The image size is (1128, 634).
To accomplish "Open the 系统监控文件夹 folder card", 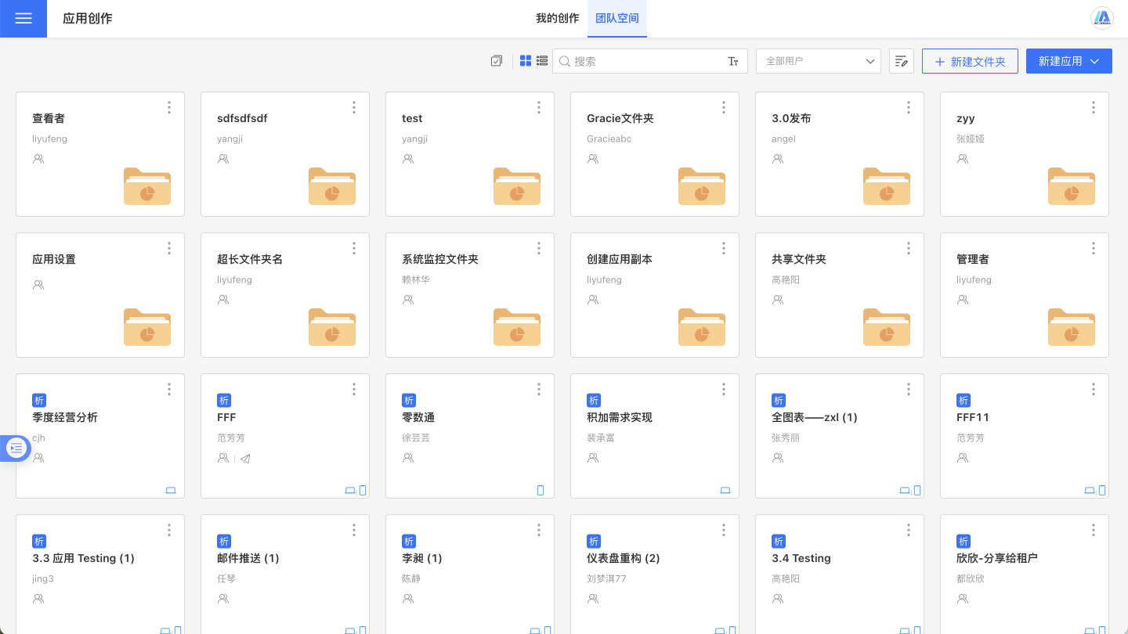I will (x=469, y=294).
